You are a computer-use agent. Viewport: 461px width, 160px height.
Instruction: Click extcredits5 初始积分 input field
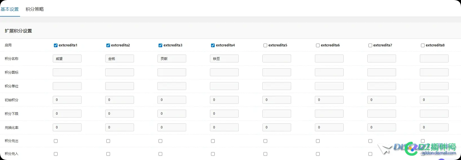click(277, 100)
